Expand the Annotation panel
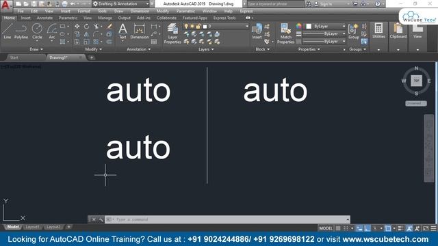The width and height of the screenshot is (438, 246). tap(139, 49)
